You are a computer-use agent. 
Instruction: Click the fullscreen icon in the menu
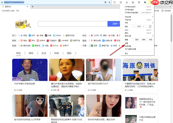pos(150,26)
